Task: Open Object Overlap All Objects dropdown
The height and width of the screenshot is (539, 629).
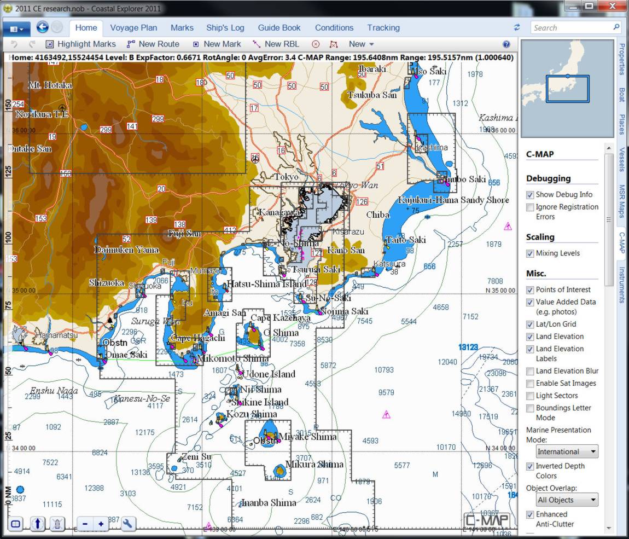Action: point(567,500)
